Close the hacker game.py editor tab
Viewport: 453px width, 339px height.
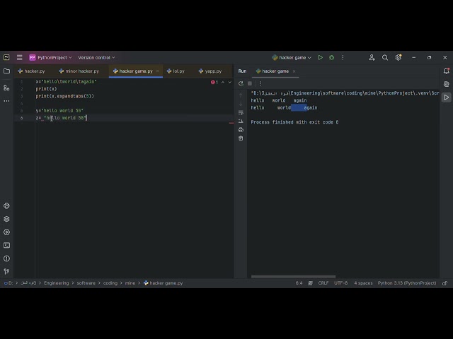pos(157,71)
